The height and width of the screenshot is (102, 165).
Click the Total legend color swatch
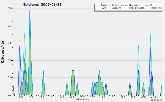click(x=98, y=6)
